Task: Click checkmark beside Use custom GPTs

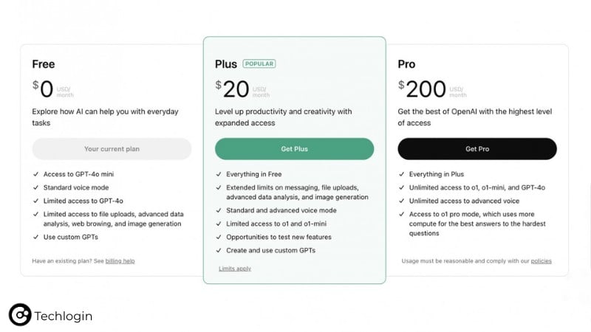Action: (x=35, y=237)
